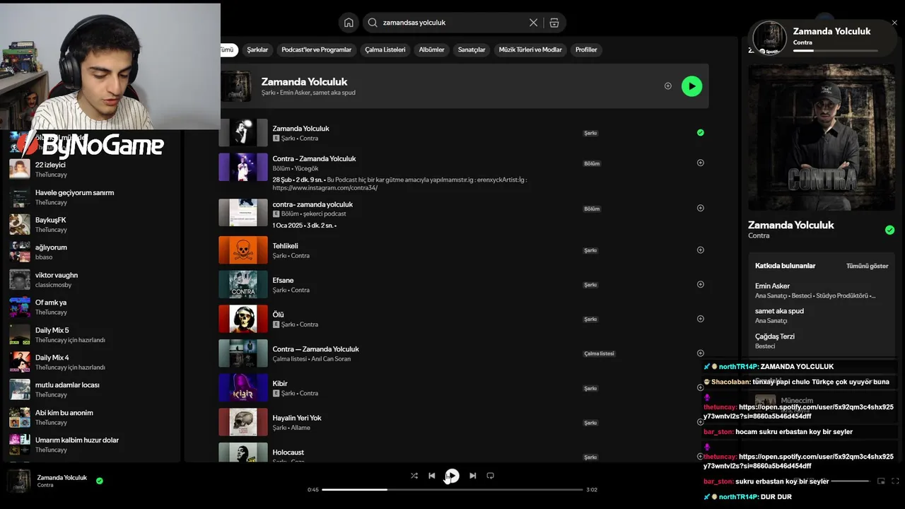The image size is (905, 509).
Task: Open the BaykuşFK playlist
Action: (x=90, y=224)
